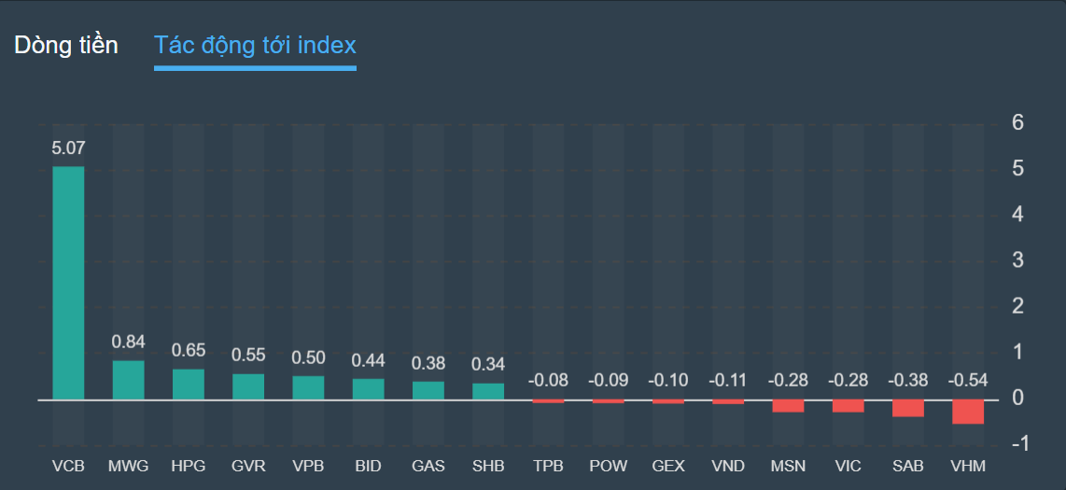Click the MWG bar in chart
1066x490 pixels.
tap(128, 380)
